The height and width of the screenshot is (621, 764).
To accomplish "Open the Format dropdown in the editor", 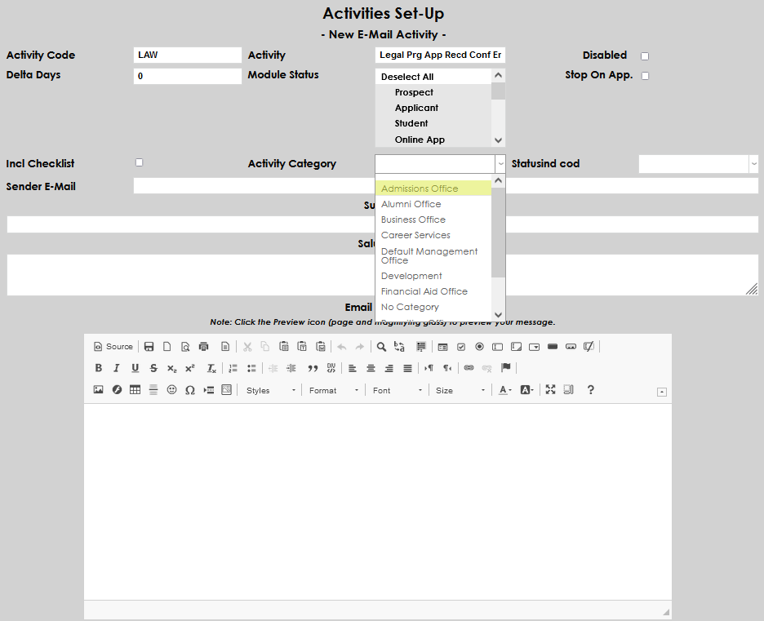I will (x=333, y=389).
